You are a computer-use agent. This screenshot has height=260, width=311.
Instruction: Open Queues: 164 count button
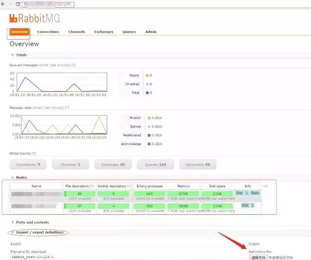tap(155, 165)
